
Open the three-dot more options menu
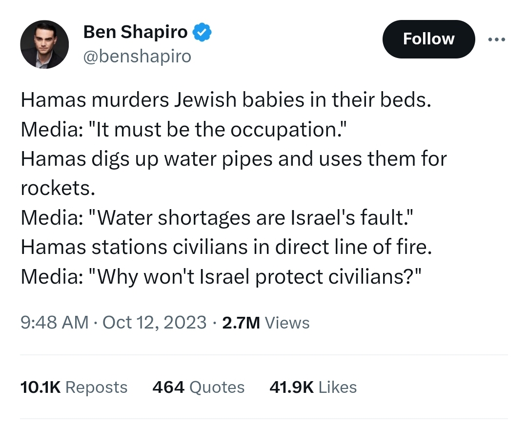click(x=497, y=39)
